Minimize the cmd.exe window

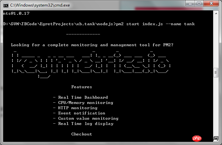[x=190, y=4]
